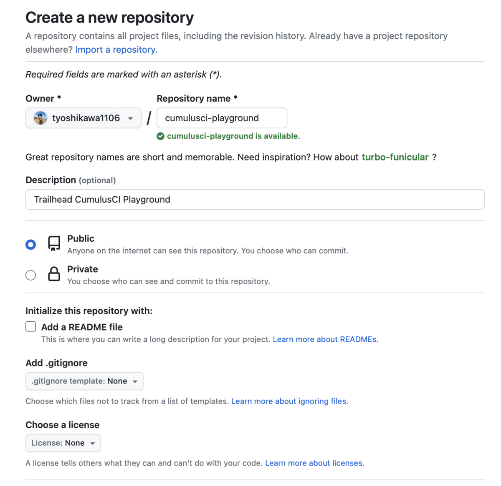This screenshot has width=501, height=486.
Task: Select the Public radio button
Action: [30, 244]
